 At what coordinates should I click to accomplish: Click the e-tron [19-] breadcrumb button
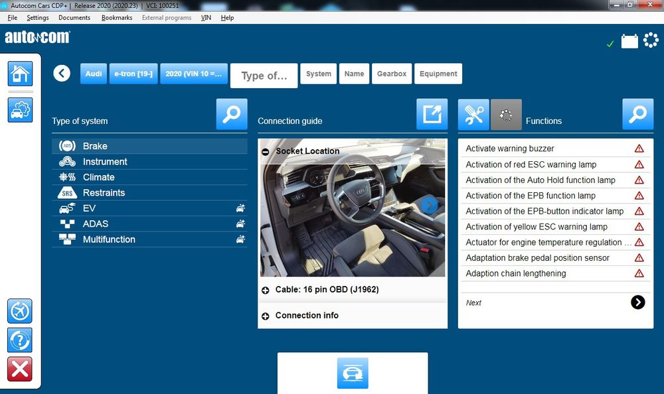[x=133, y=74]
